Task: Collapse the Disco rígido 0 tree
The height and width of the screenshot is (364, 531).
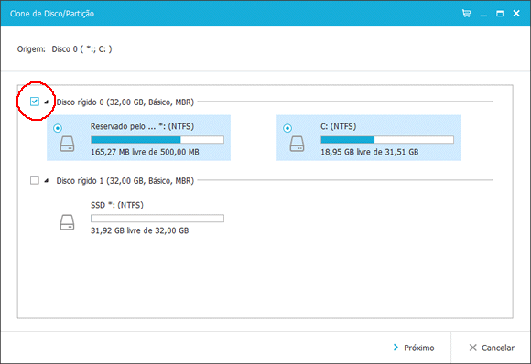Action: 47,102
